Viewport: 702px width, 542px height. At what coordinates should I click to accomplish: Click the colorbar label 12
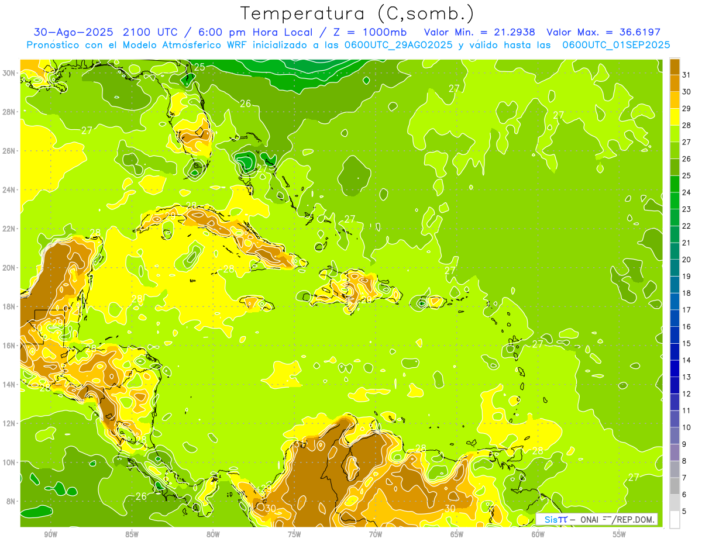[687, 394]
